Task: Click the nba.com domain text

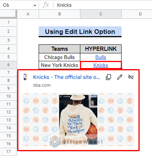Action: point(42,85)
